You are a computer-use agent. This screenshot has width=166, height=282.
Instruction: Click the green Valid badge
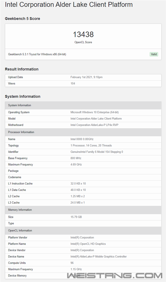click(x=154, y=54)
